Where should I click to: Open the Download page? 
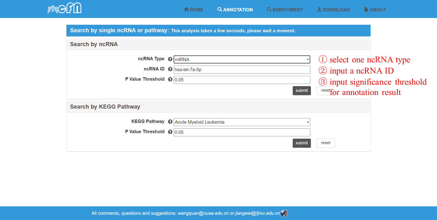point(333,10)
